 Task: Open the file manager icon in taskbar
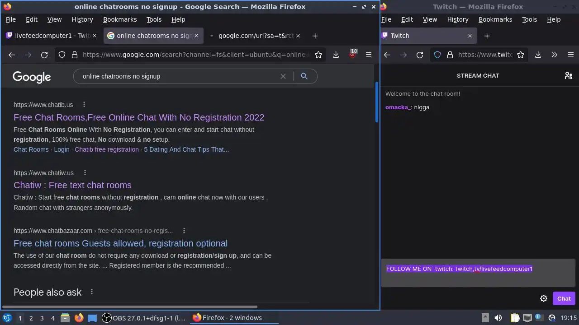pyautogui.click(x=65, y=318)
